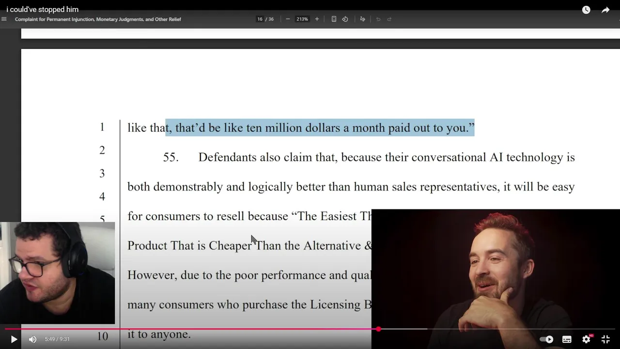Screen dimensions: 620x349
Task: Click the text 'Product That is Cheaper'
Action: tap(189, 246)
